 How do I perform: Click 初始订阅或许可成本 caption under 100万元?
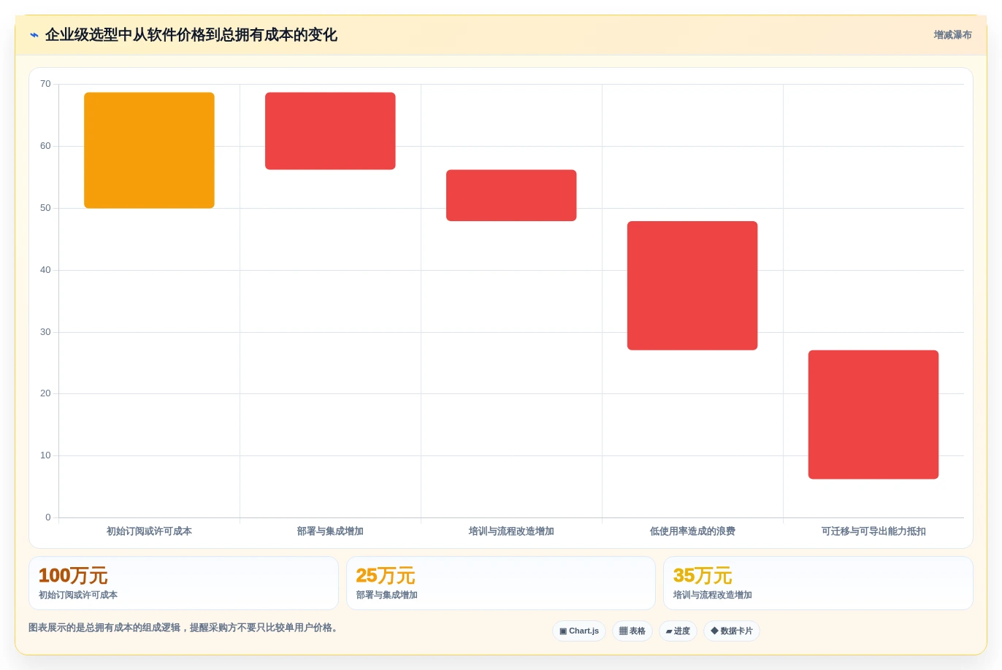pos(78,595)
